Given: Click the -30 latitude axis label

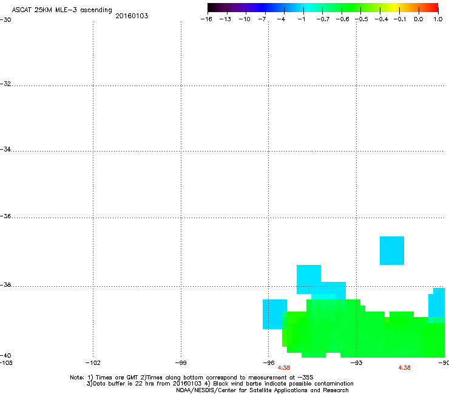Looking at the screenshot, I should [x=5, y=20].
